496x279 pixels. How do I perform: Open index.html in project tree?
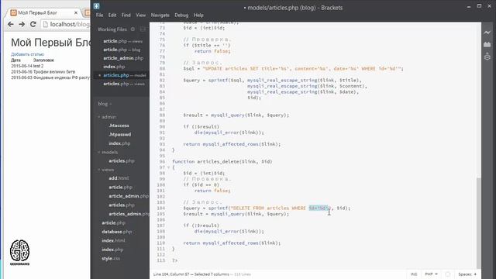pyautogui.click(x=113, y=240)
